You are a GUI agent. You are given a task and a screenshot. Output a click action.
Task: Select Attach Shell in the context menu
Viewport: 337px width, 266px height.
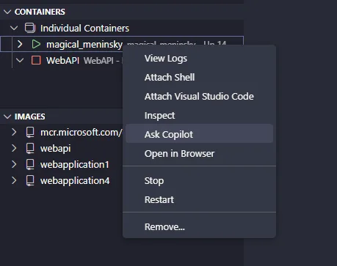199,78
